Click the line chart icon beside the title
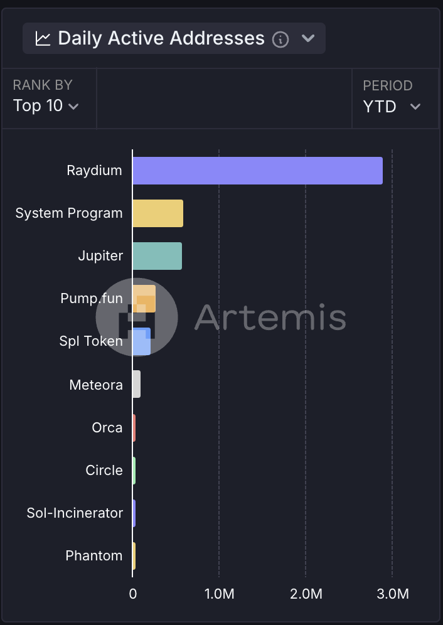 click(43, 39)
